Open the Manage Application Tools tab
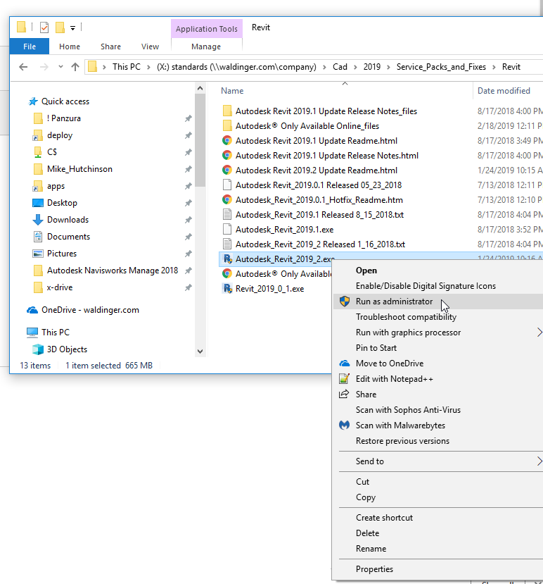Screen dimensions: 543x584 click(206, 46)
